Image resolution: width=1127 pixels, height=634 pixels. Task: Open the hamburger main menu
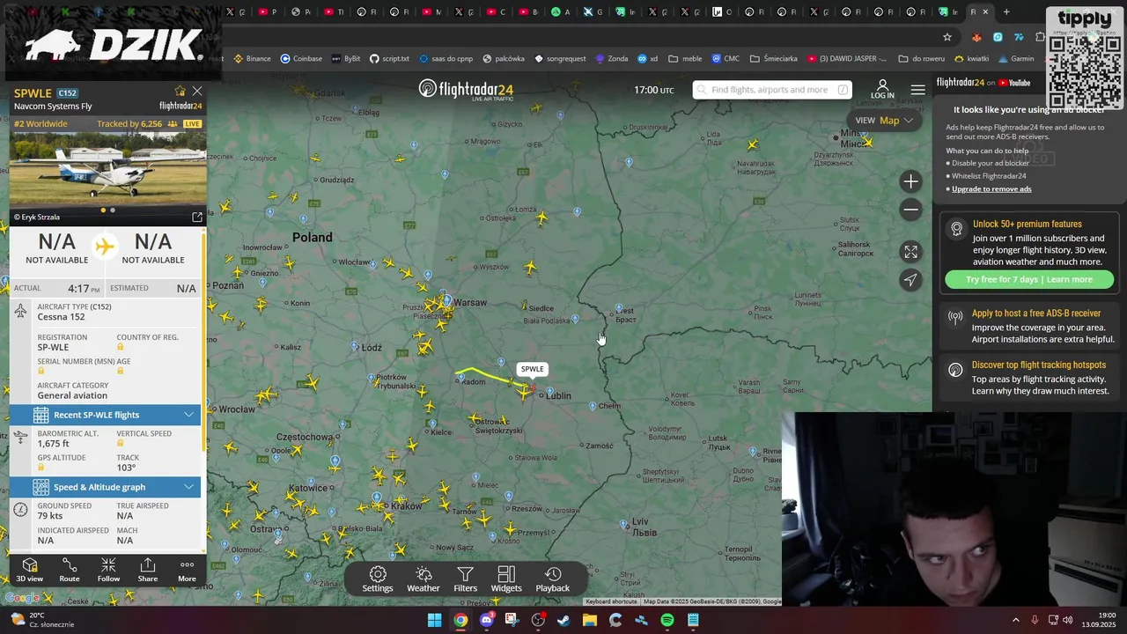click(918, 90)
